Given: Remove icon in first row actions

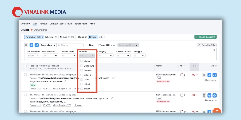Looking at the screenshot, I should (x=209, y=75).
